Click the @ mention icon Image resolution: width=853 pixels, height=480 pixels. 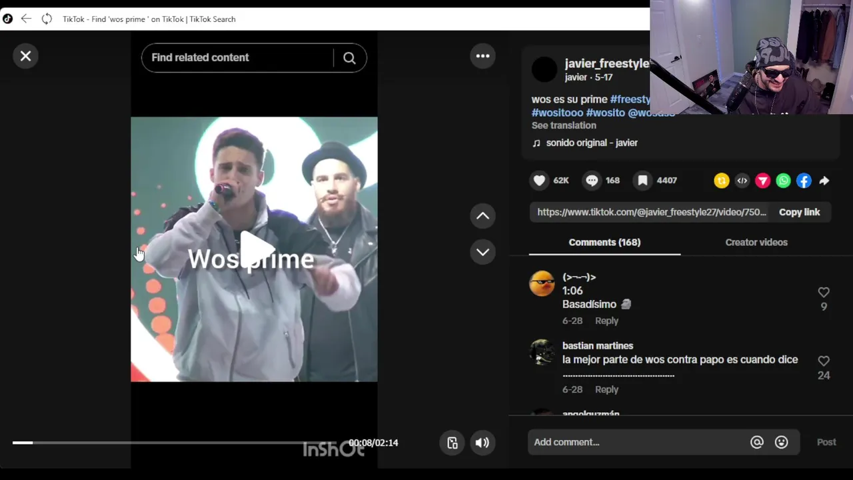(756, 442)
